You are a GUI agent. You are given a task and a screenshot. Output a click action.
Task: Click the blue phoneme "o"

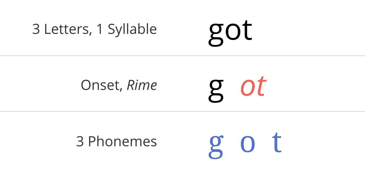pos(248,144)
